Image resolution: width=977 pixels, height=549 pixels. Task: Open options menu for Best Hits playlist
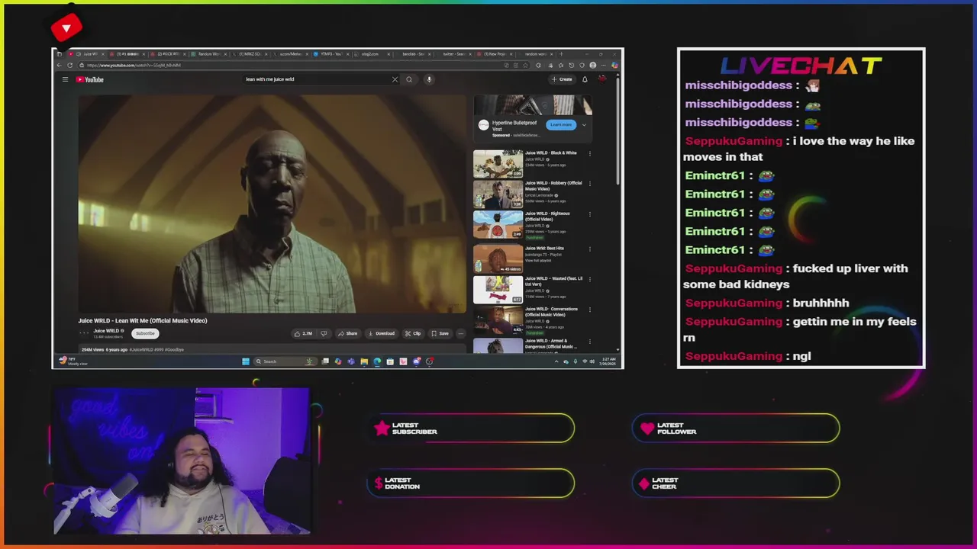click(x=589, y=249)
